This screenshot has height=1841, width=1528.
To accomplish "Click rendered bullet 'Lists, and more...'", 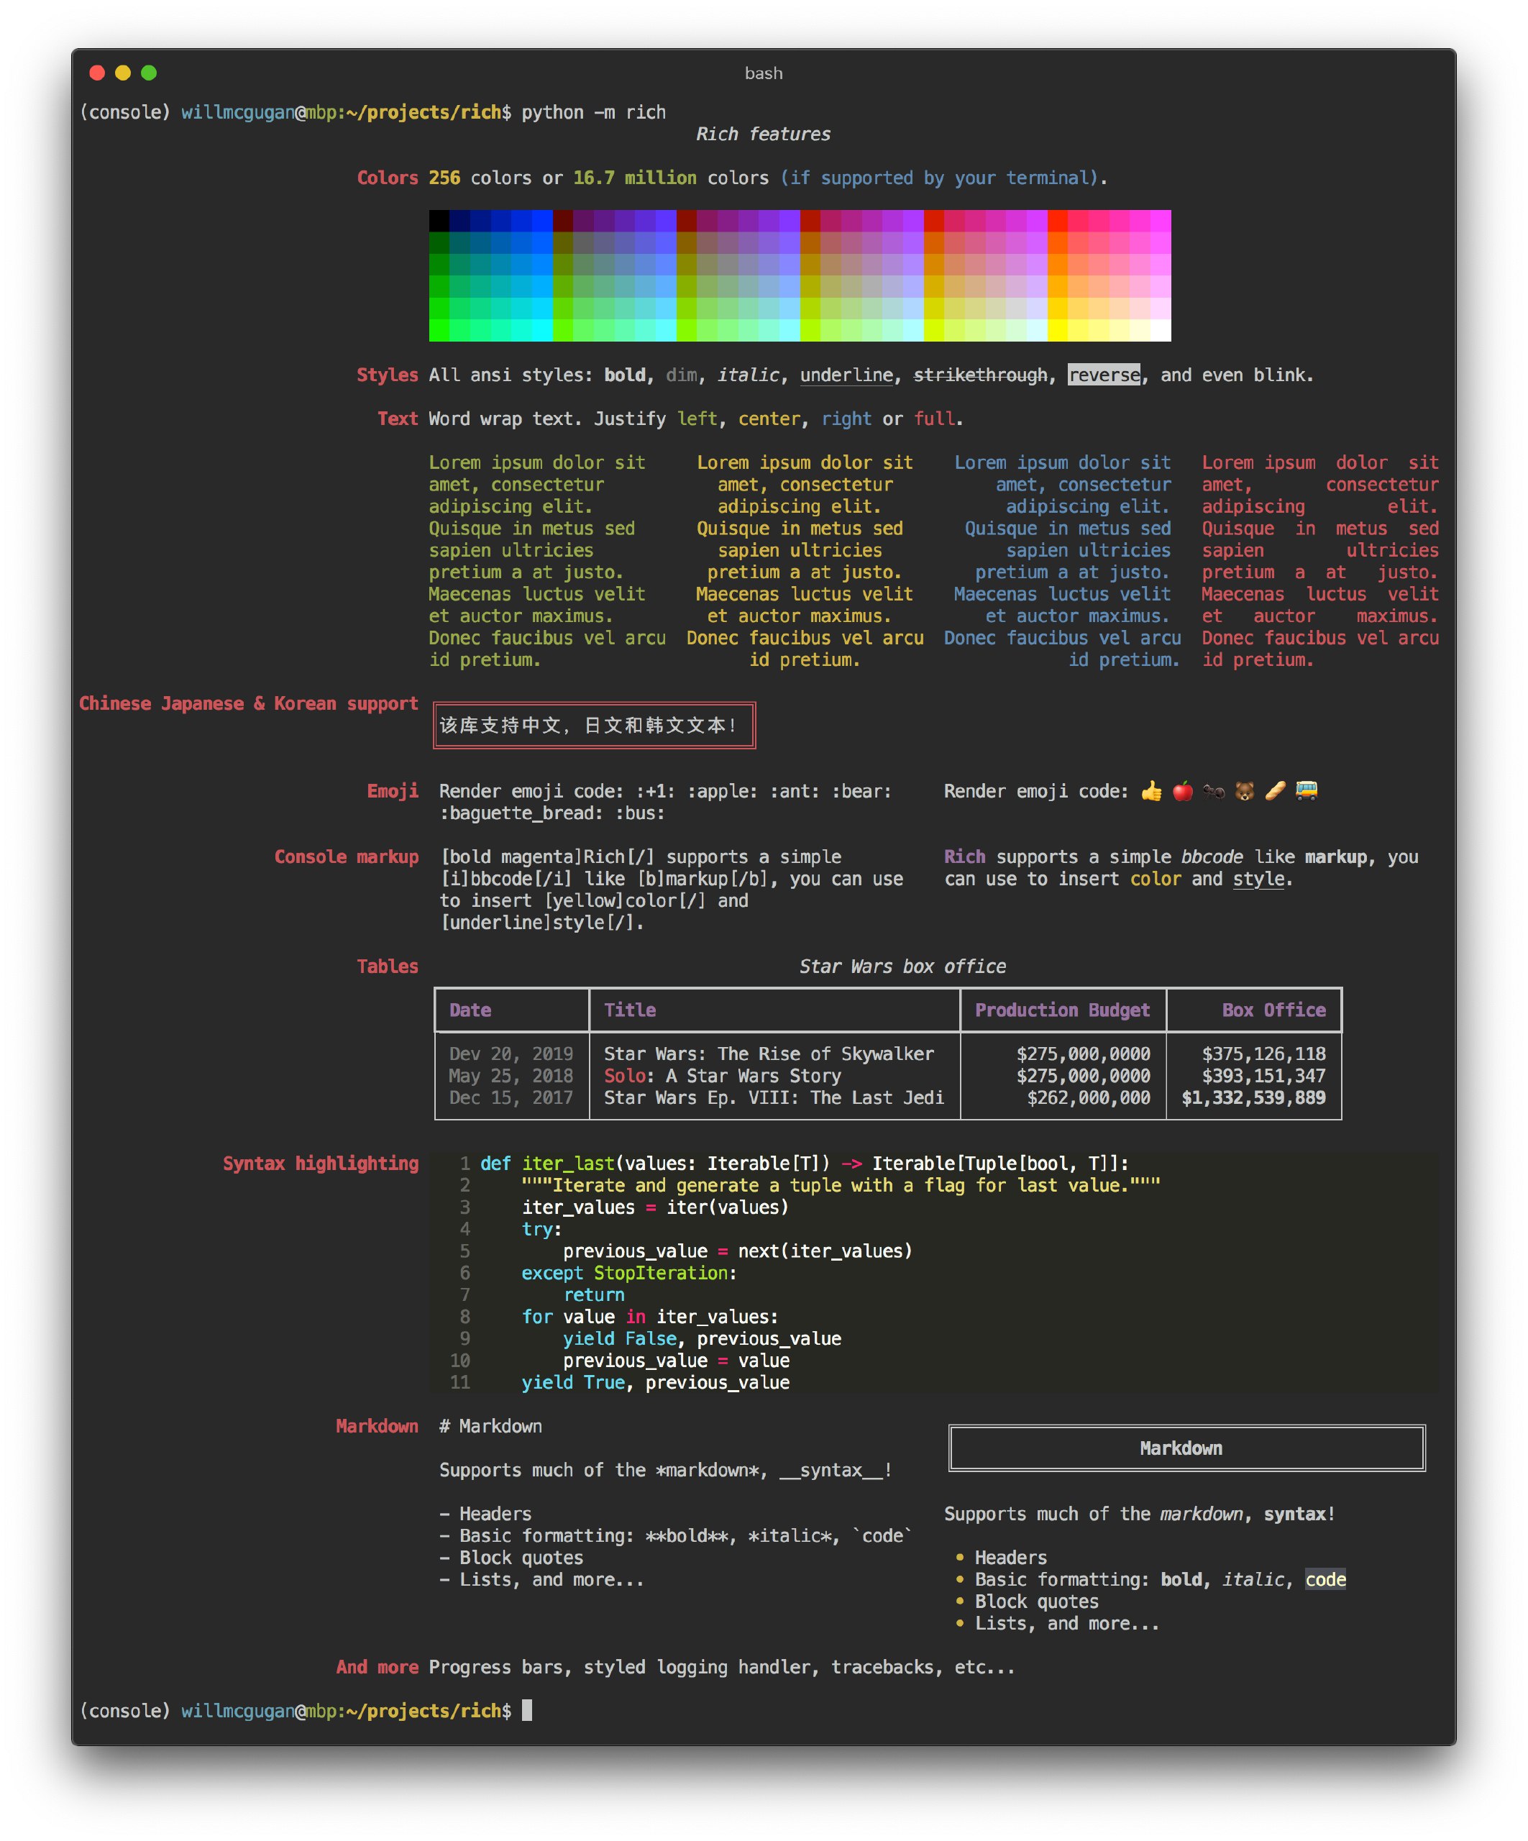I will [1067, 1624].
